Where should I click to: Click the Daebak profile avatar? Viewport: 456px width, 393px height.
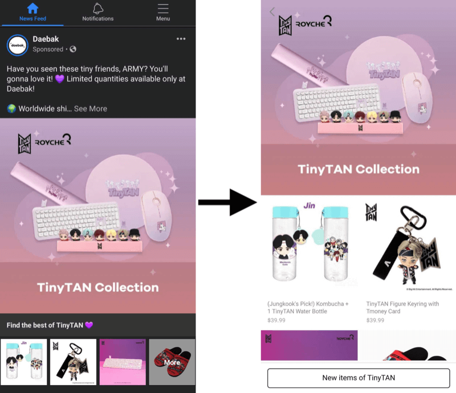(18, 45)
